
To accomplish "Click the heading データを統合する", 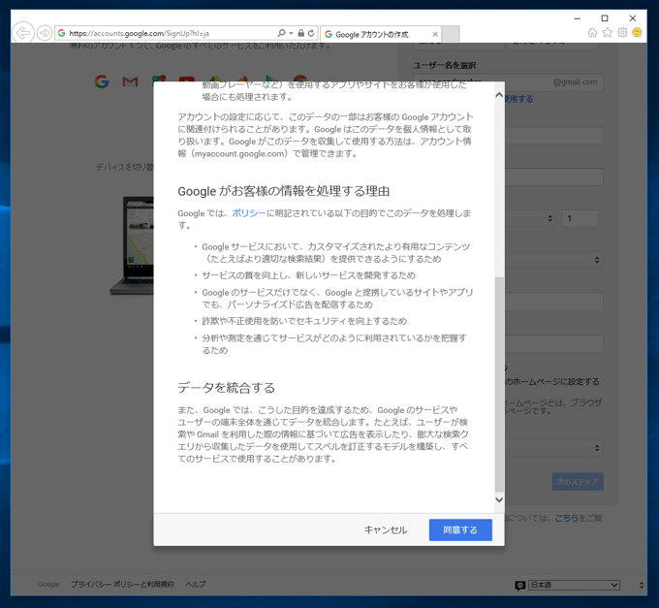I will pyautogui.click(x=226, y=388).
